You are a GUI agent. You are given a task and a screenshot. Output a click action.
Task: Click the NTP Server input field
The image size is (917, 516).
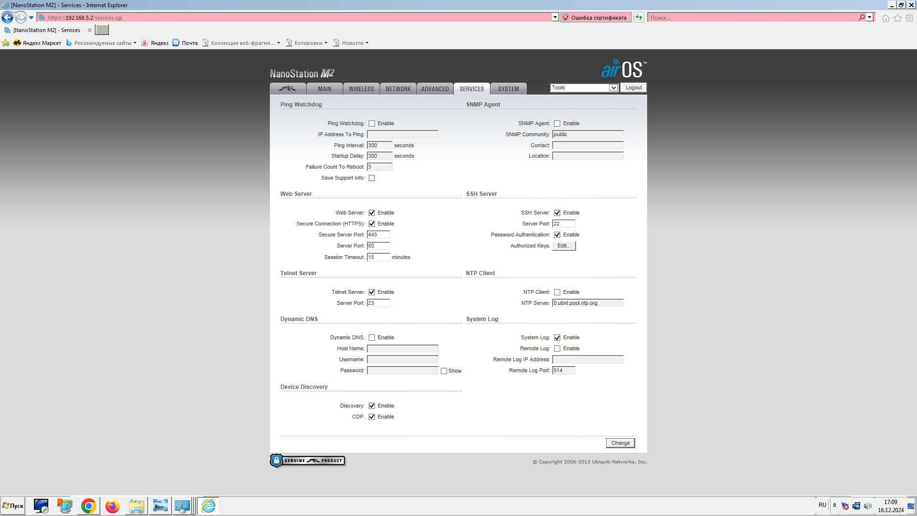point(587,303)
